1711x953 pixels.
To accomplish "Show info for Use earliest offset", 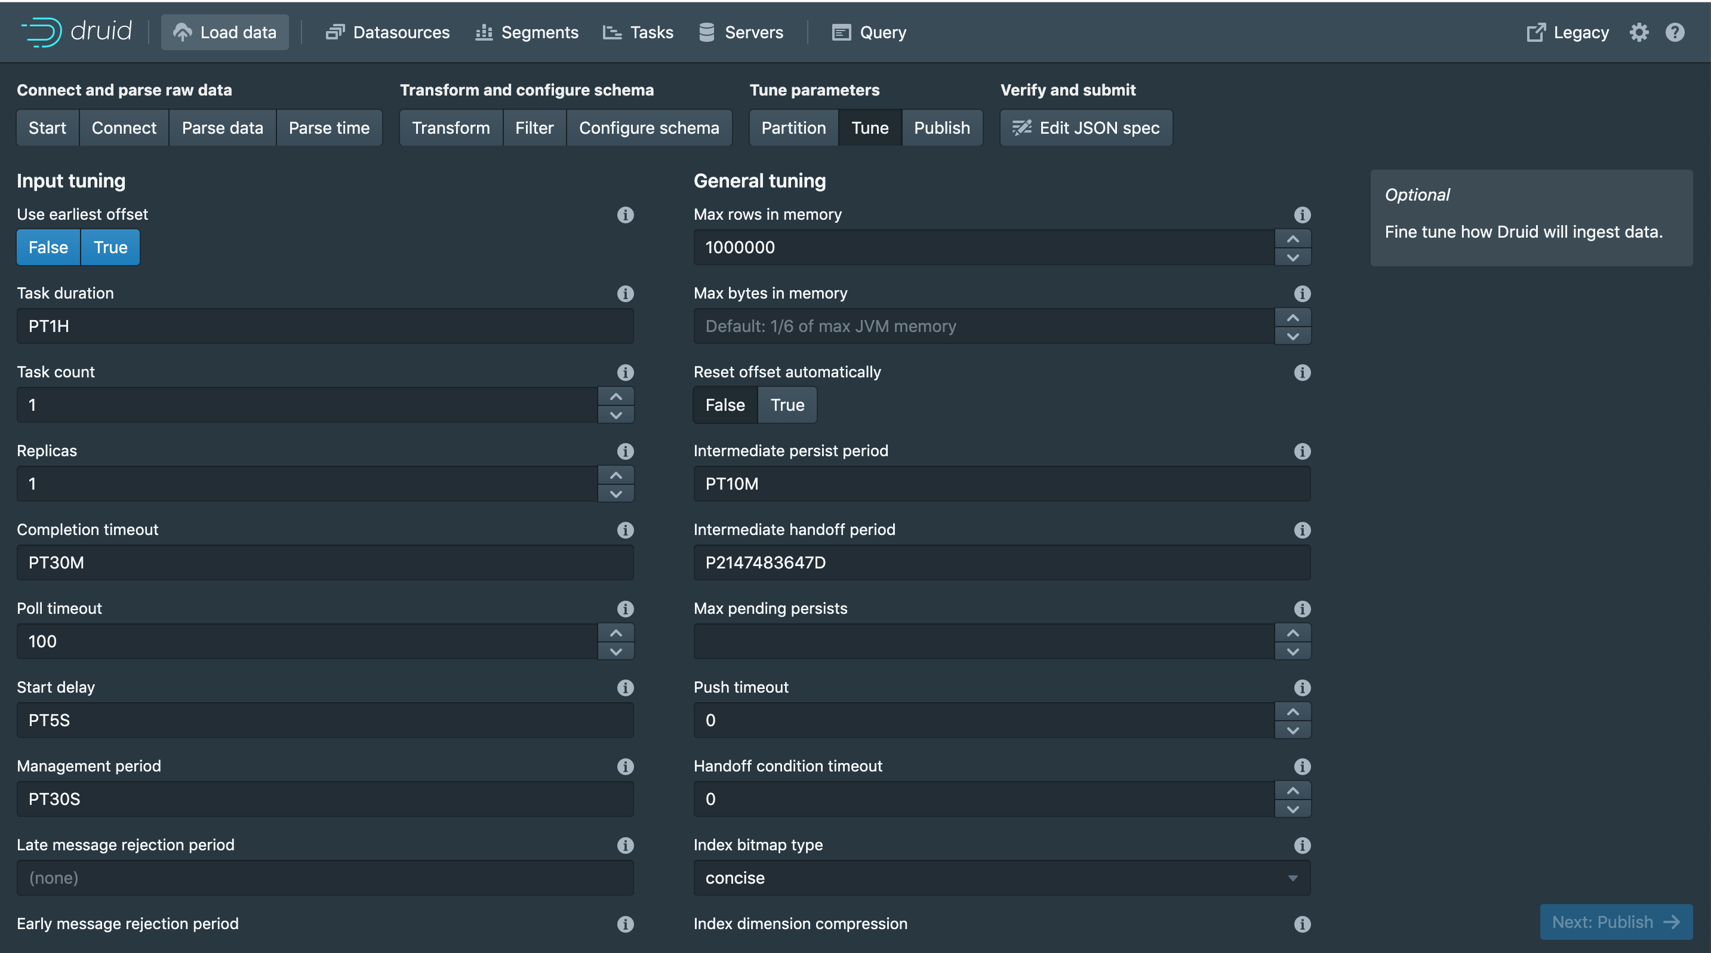I will (625, 214).
